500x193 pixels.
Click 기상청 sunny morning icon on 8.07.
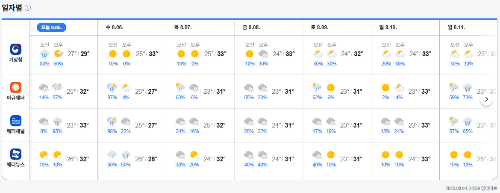pos(181,53)
